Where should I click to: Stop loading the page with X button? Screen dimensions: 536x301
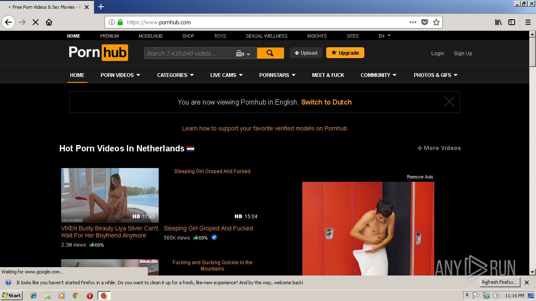pyautogui.click(x=36, y=22)
